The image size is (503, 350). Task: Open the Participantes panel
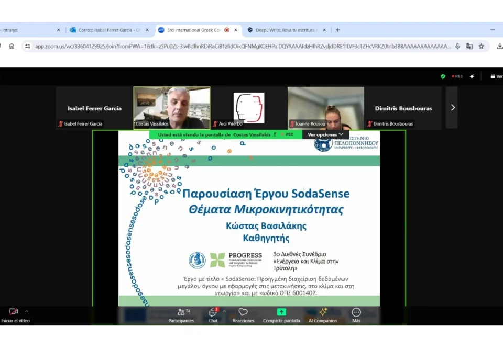coord(181,315)
